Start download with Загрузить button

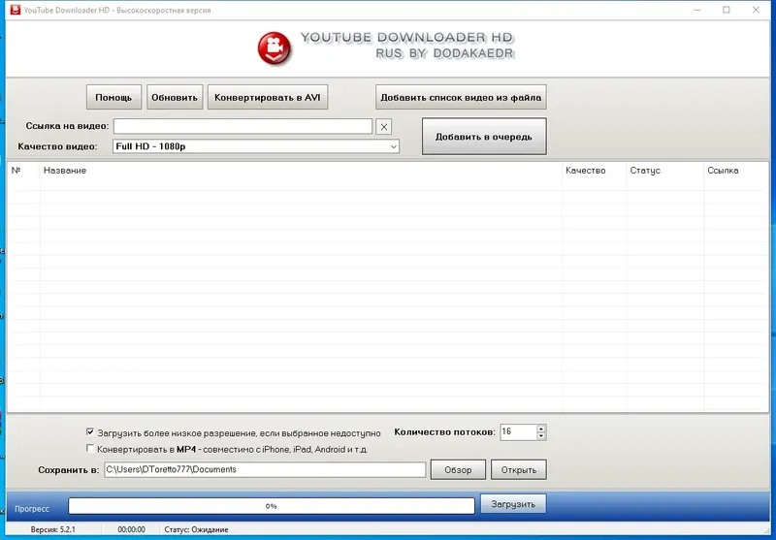click(513, 504)
